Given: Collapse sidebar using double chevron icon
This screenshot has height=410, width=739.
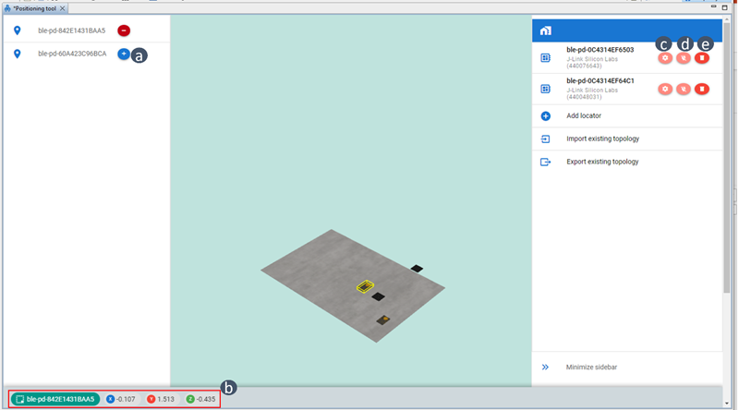Looking at the screenshot, I should 545,368.
